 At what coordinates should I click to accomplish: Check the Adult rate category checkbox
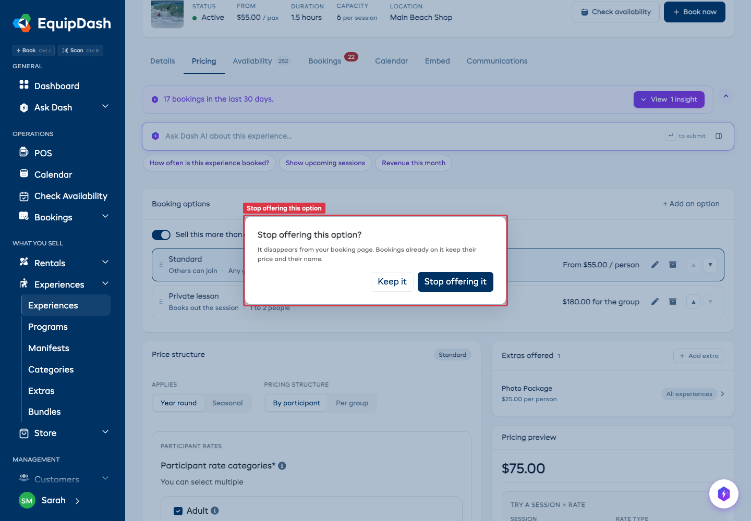tap(178, 511)
